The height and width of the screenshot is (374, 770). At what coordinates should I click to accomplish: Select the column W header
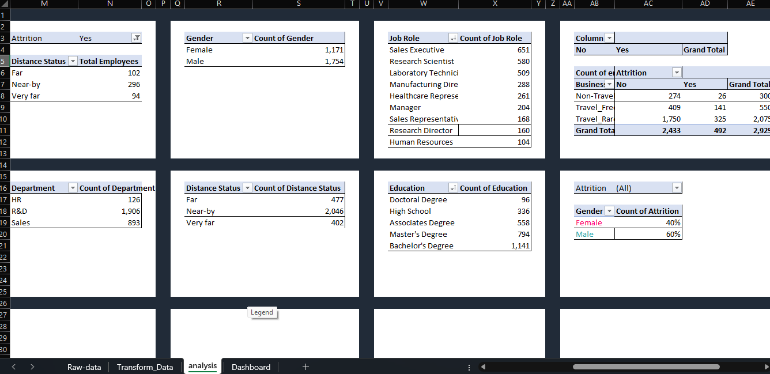click(x=423, y=4)
